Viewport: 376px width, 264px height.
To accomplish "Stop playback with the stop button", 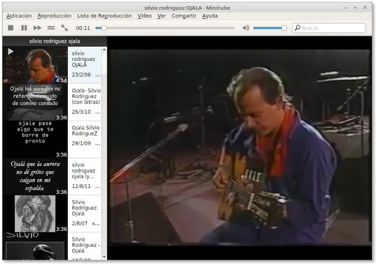I will (x=10, y=28).
